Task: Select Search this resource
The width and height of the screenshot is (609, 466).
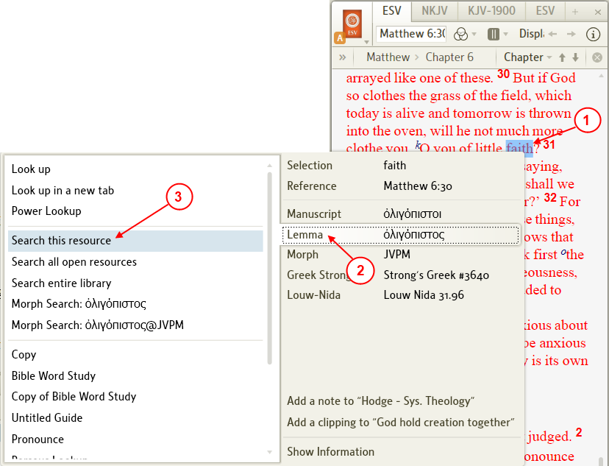Action: pos(135,241)
